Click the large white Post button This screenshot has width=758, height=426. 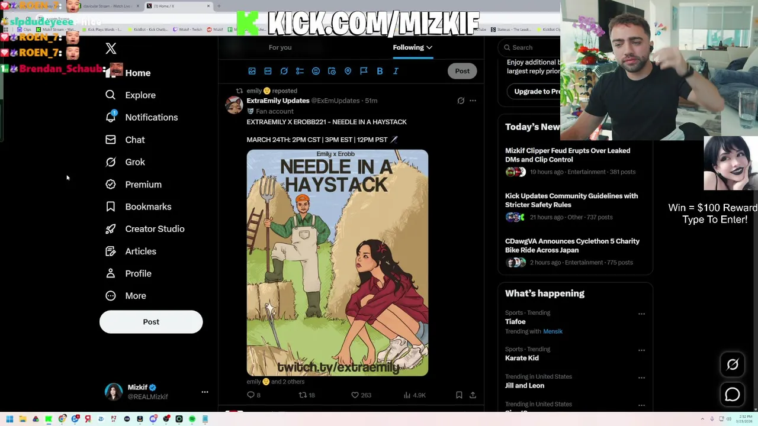click(151, 322)
